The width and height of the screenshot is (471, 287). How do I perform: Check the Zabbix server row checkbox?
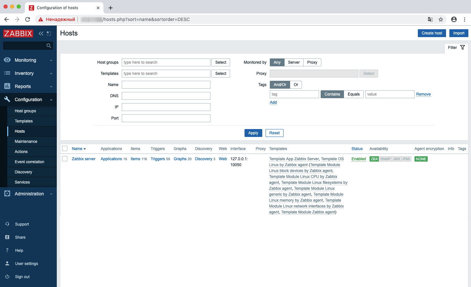[x=65, y=159]
